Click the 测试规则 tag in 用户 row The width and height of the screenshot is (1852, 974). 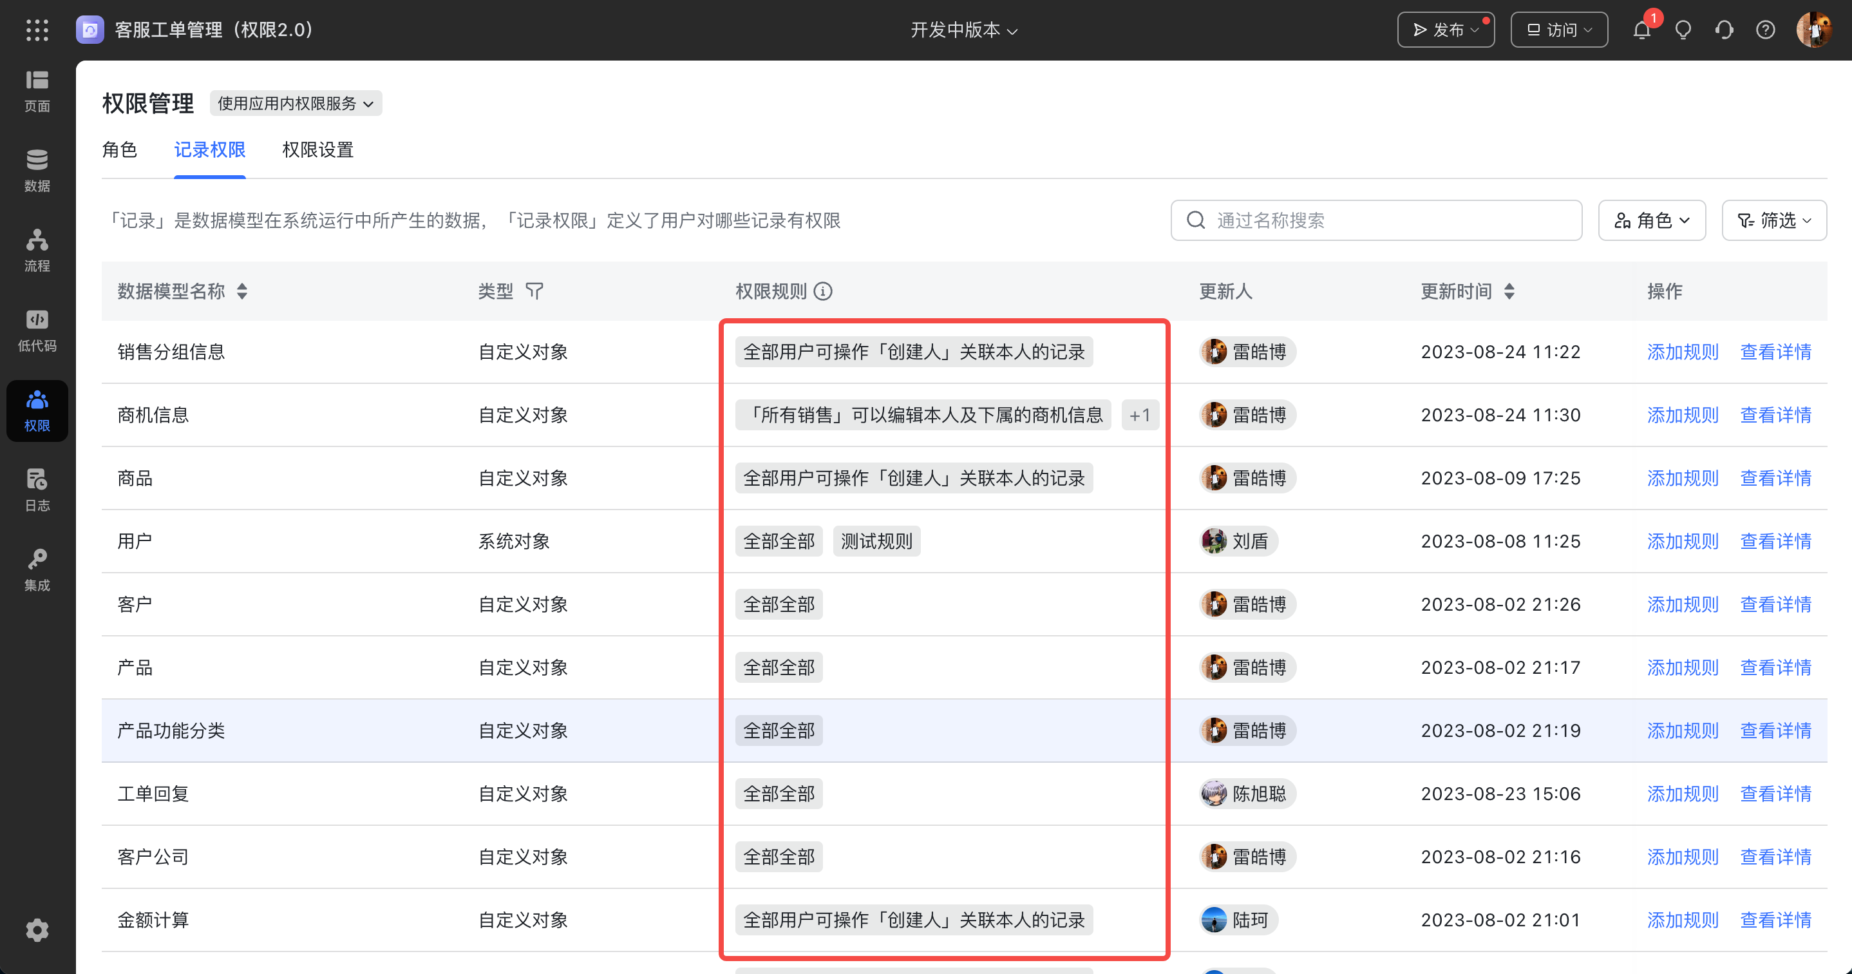click(876, 541)
